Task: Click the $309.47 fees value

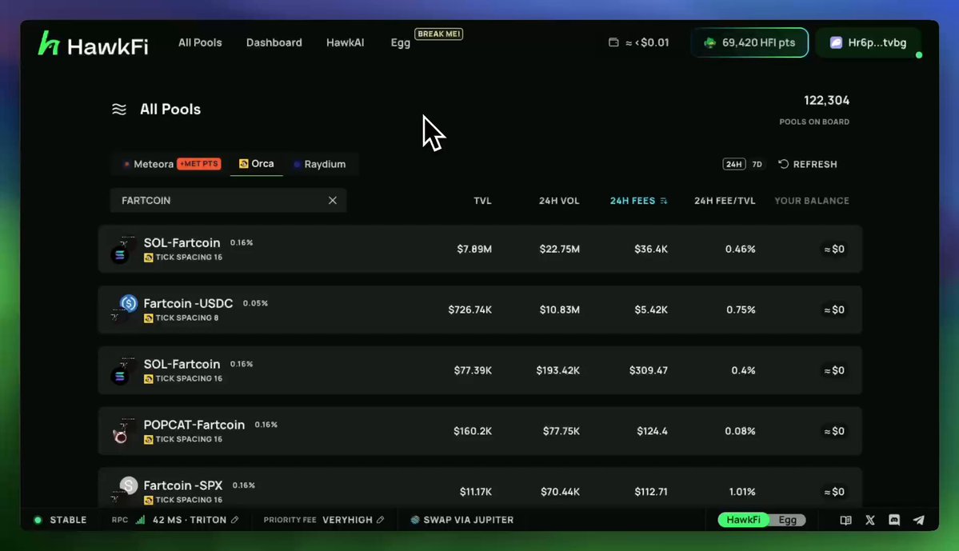Action: (x=649, y=370)
